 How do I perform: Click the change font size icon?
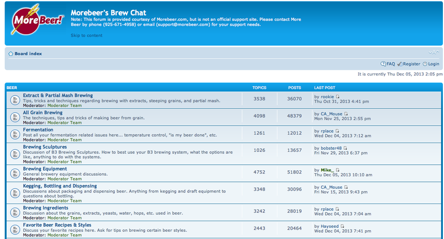coord(434,52)
